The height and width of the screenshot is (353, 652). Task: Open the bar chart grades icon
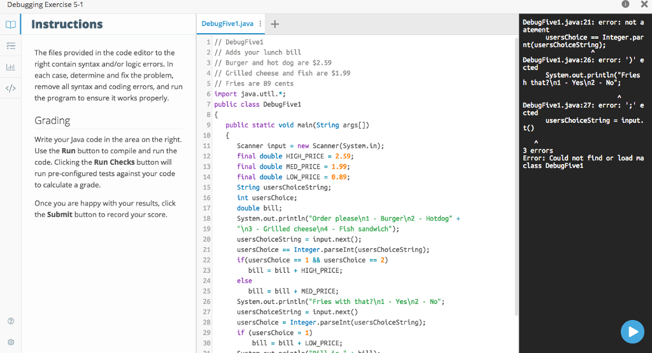(x=11, y=67)
